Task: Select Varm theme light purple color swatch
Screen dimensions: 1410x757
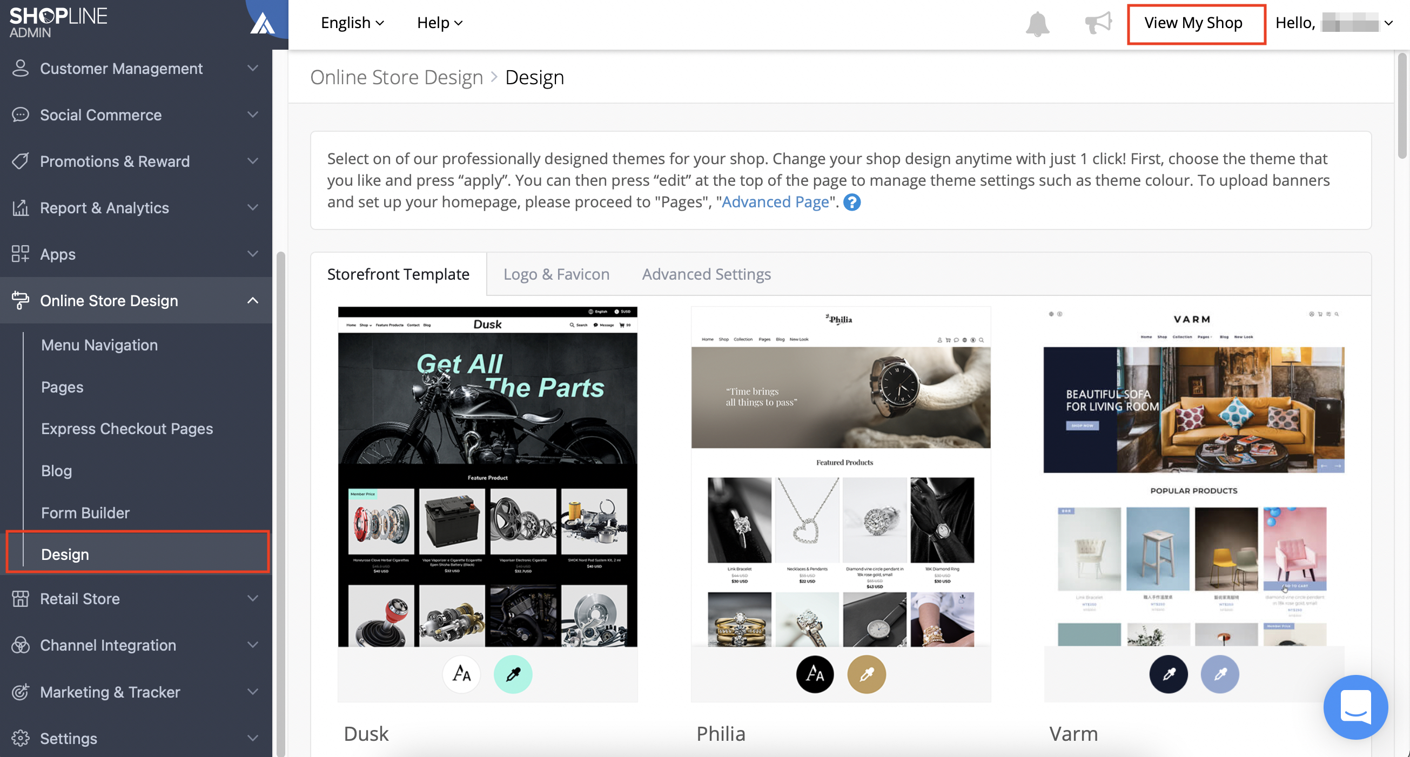Action: coord(1220,674)
